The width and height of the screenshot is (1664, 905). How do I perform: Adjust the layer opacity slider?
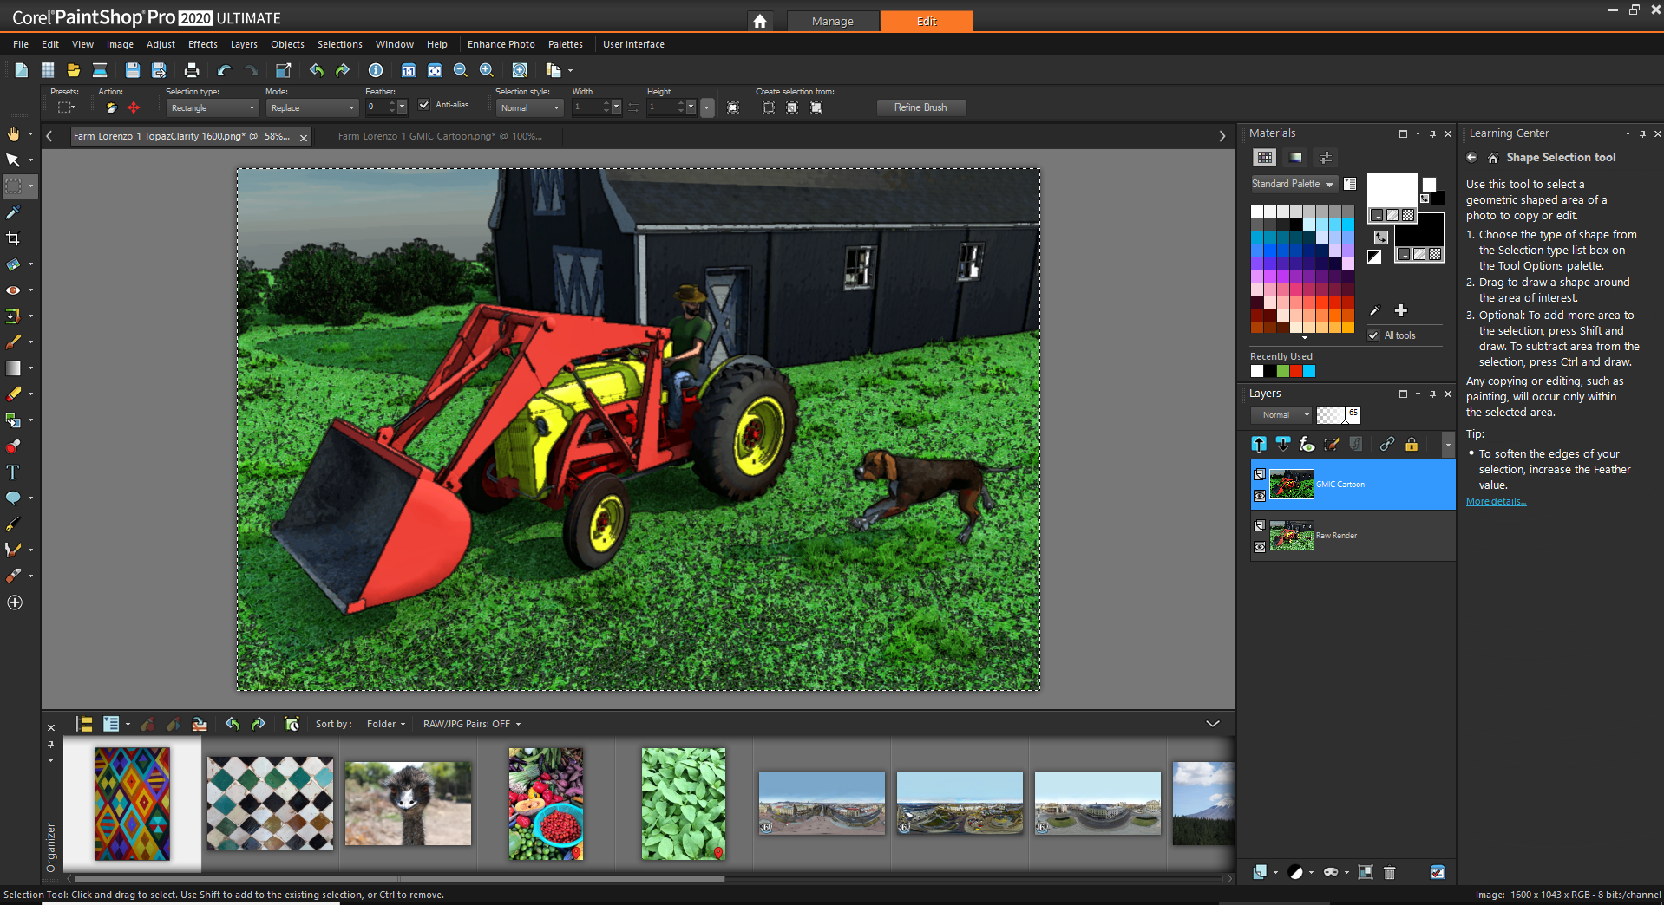point(1338,415)
